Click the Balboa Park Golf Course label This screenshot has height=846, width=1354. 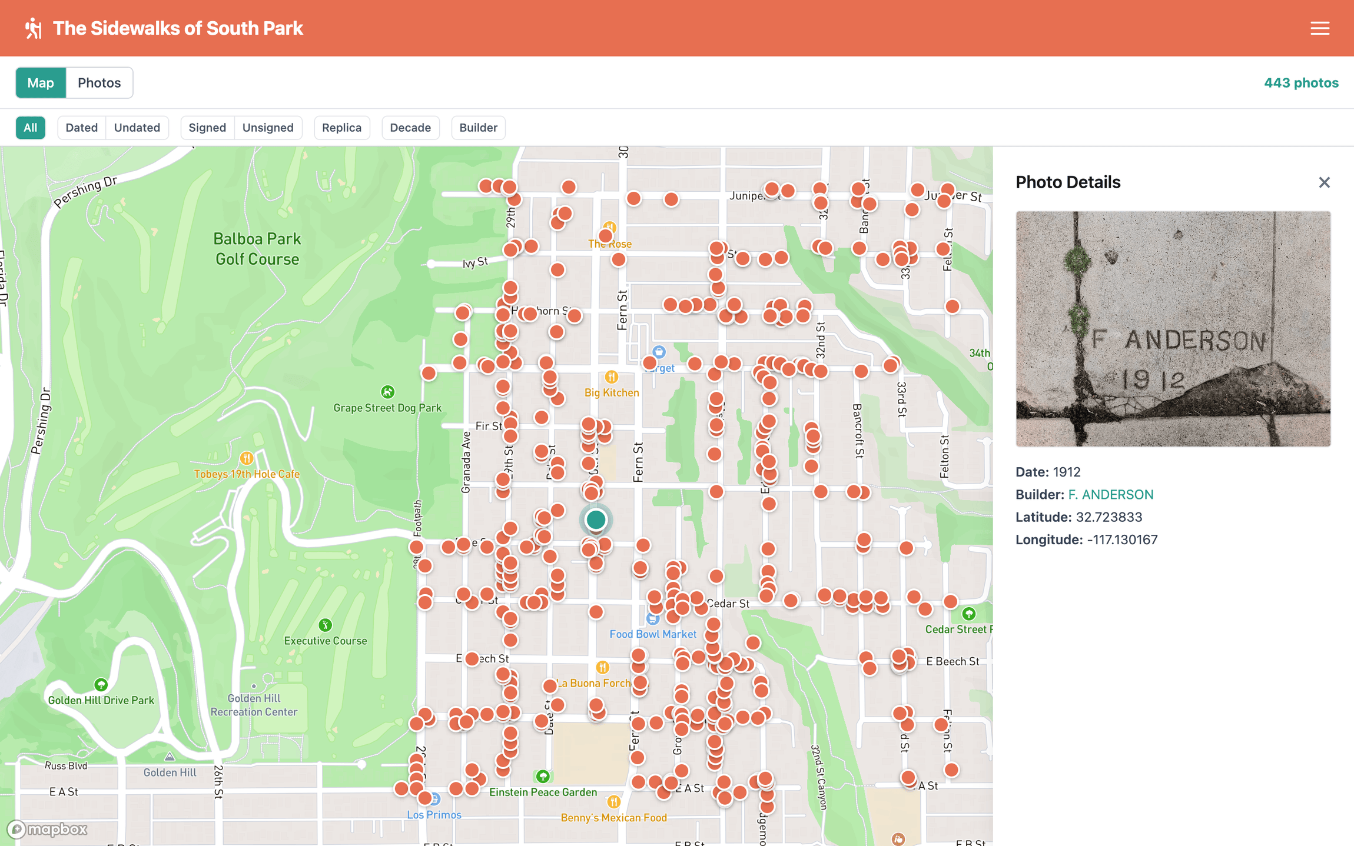tap(257, 249)
